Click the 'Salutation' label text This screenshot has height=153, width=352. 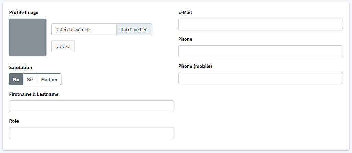pos(20,68)
